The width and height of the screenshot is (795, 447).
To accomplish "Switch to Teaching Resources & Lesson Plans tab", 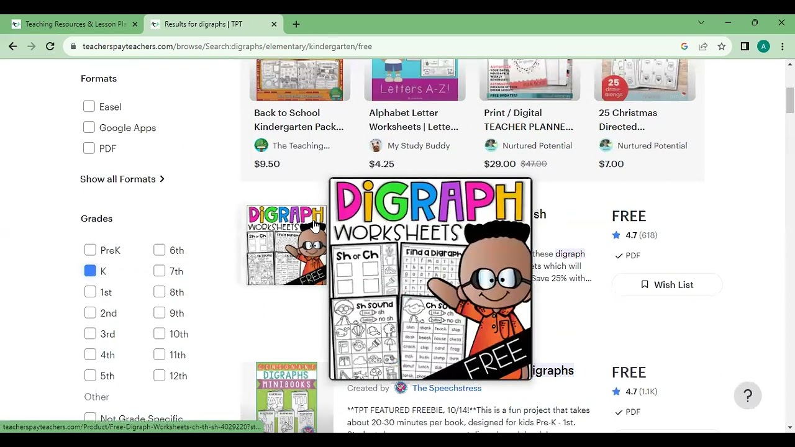I will coord(75,24).
